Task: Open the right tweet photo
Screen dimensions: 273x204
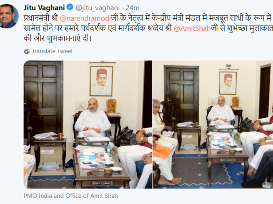Action: [x=213, y=124]
